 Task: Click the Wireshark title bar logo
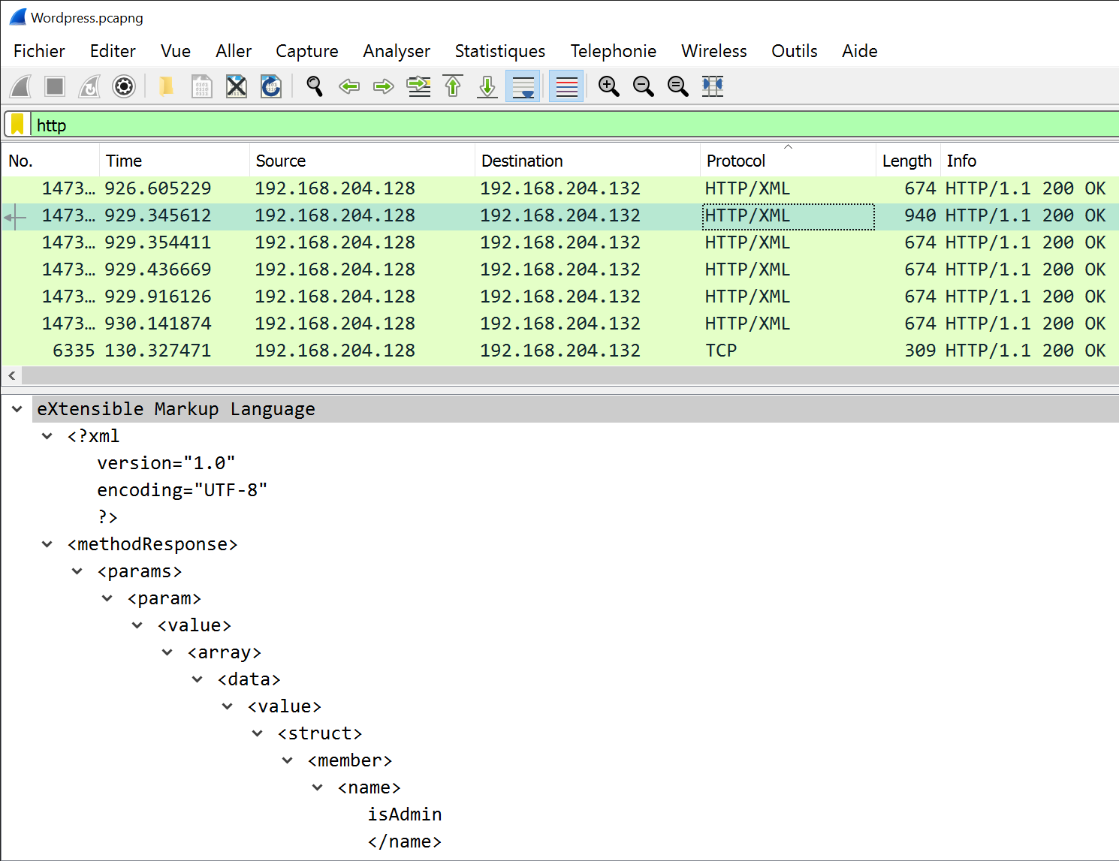pyautogui.click(x=17, y=17)
